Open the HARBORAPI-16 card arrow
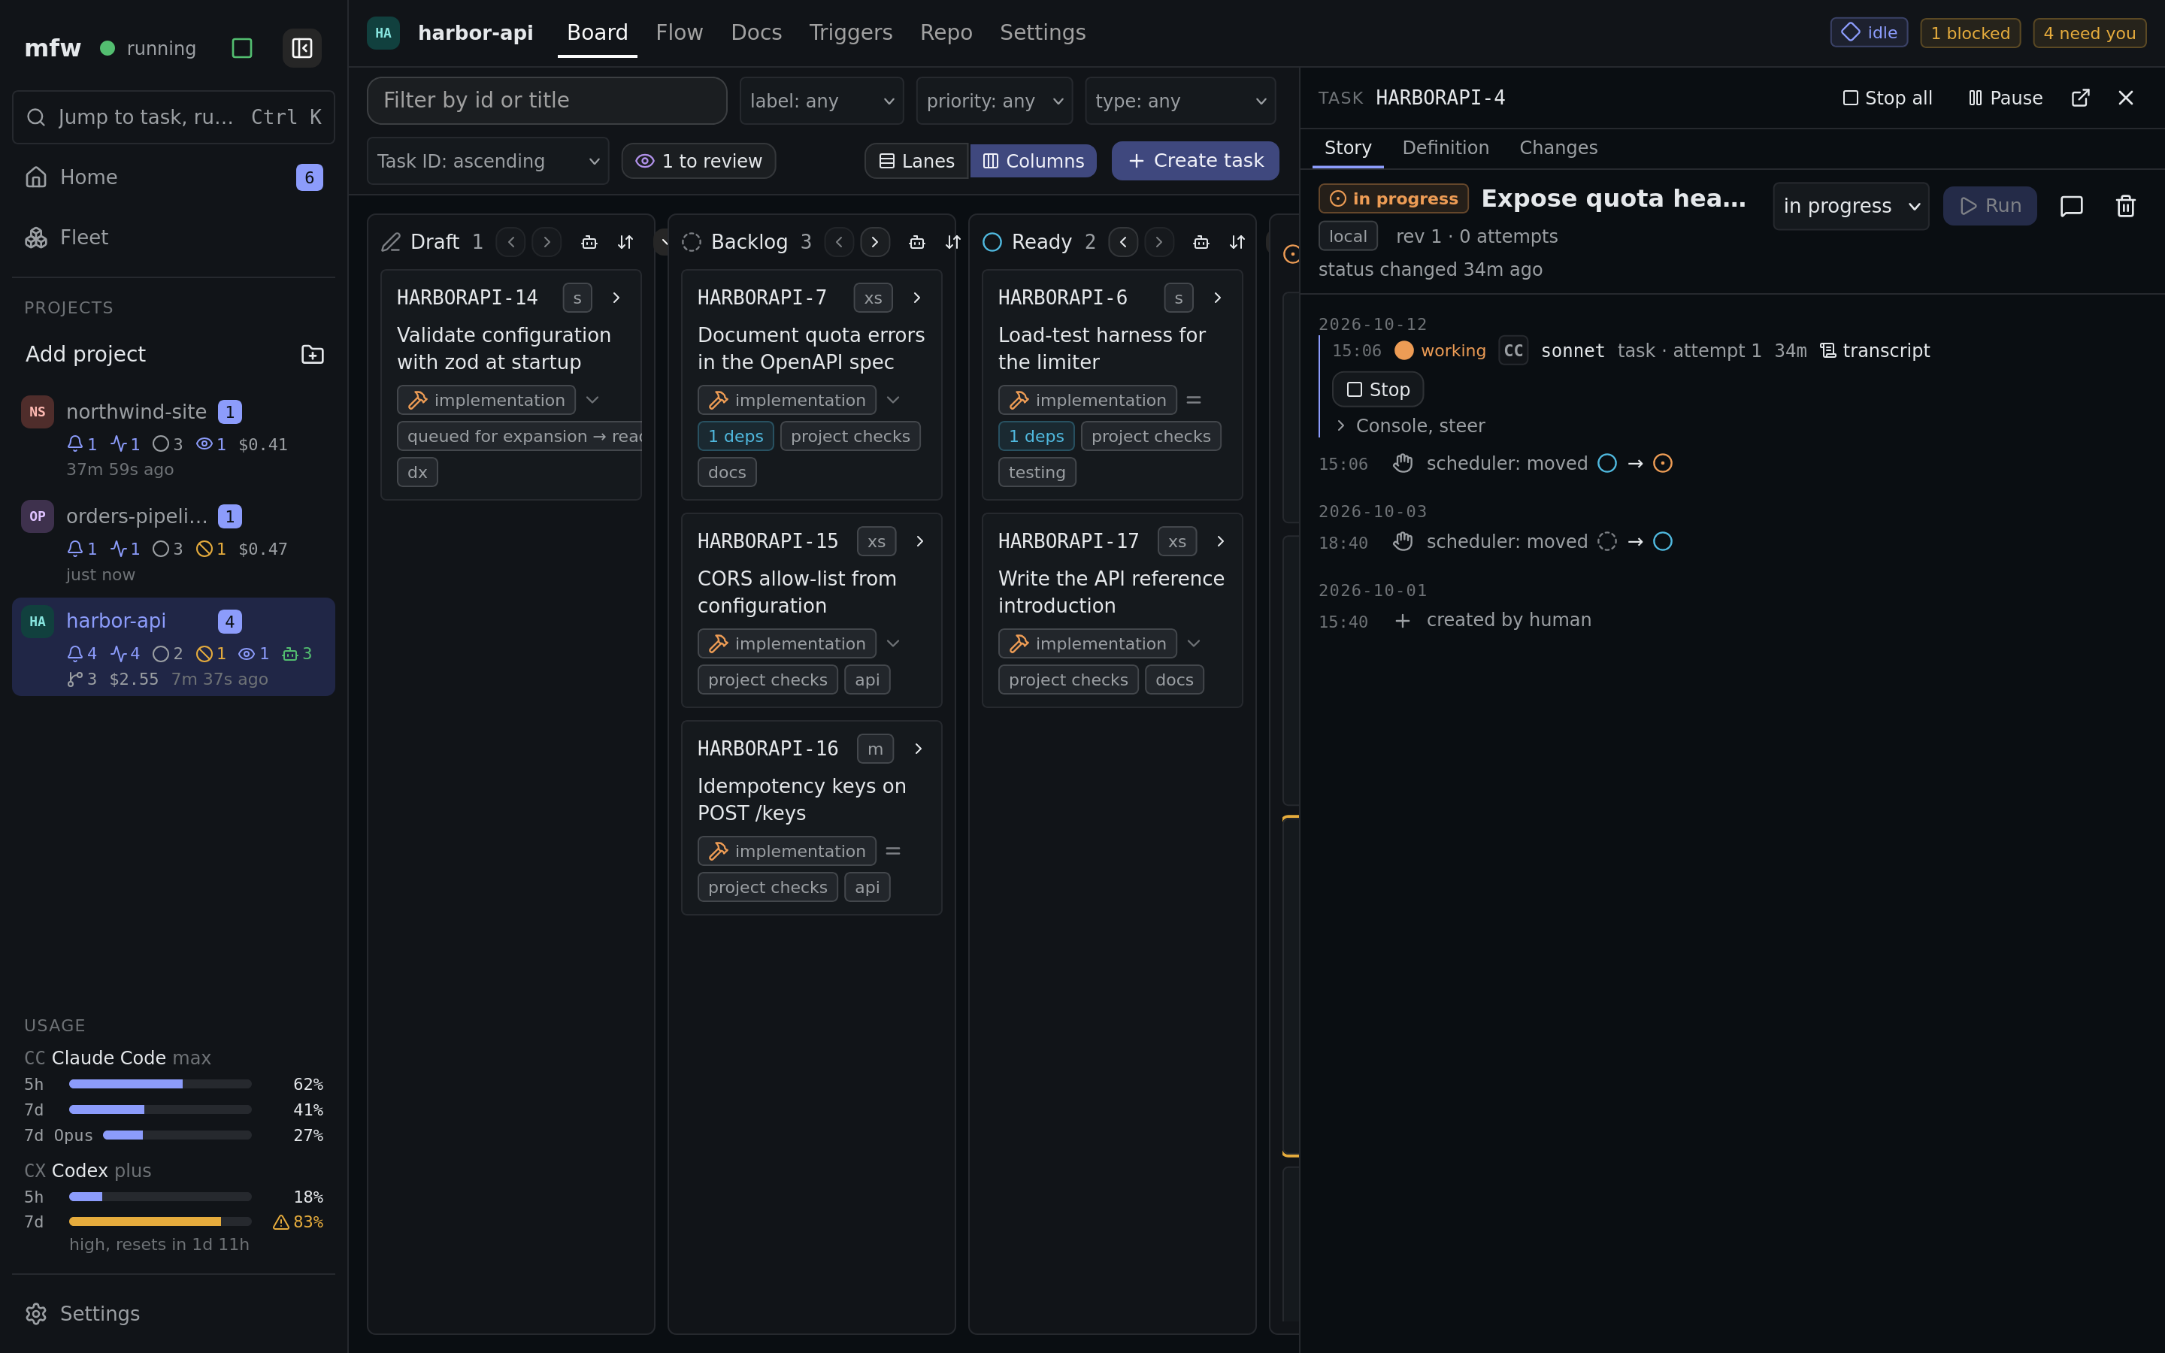Image resolution: width=2165 pixels, height=1353 pixels. [918, 748]
